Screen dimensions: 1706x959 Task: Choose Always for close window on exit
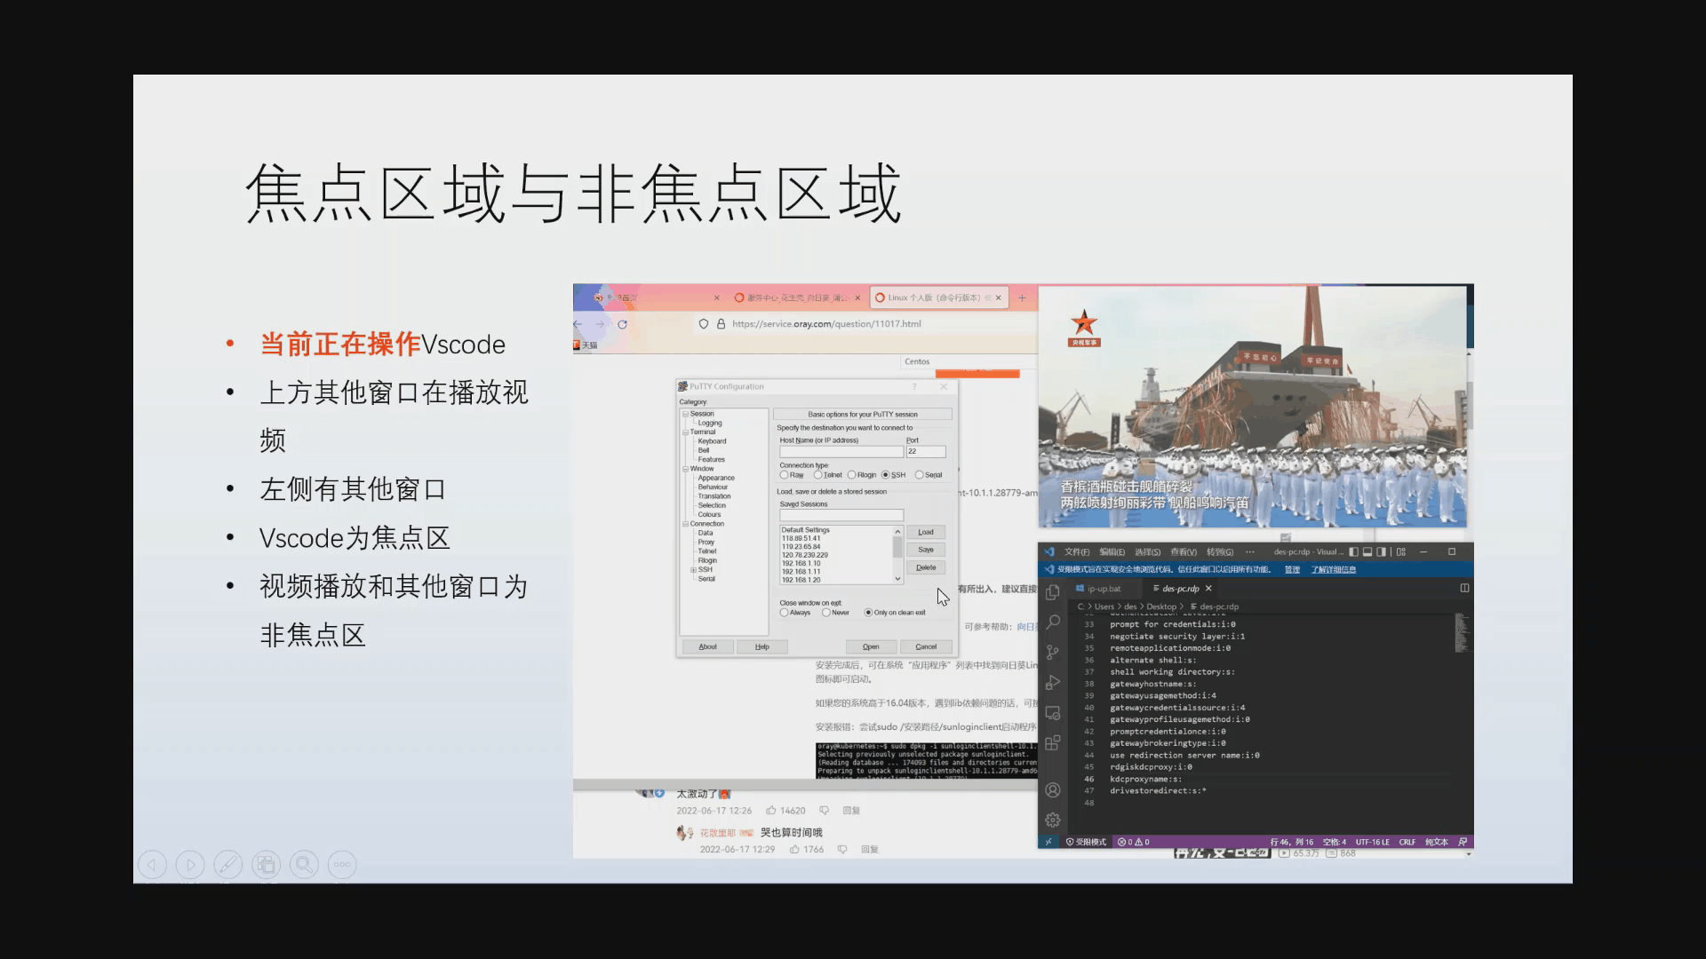click(784, 613)
